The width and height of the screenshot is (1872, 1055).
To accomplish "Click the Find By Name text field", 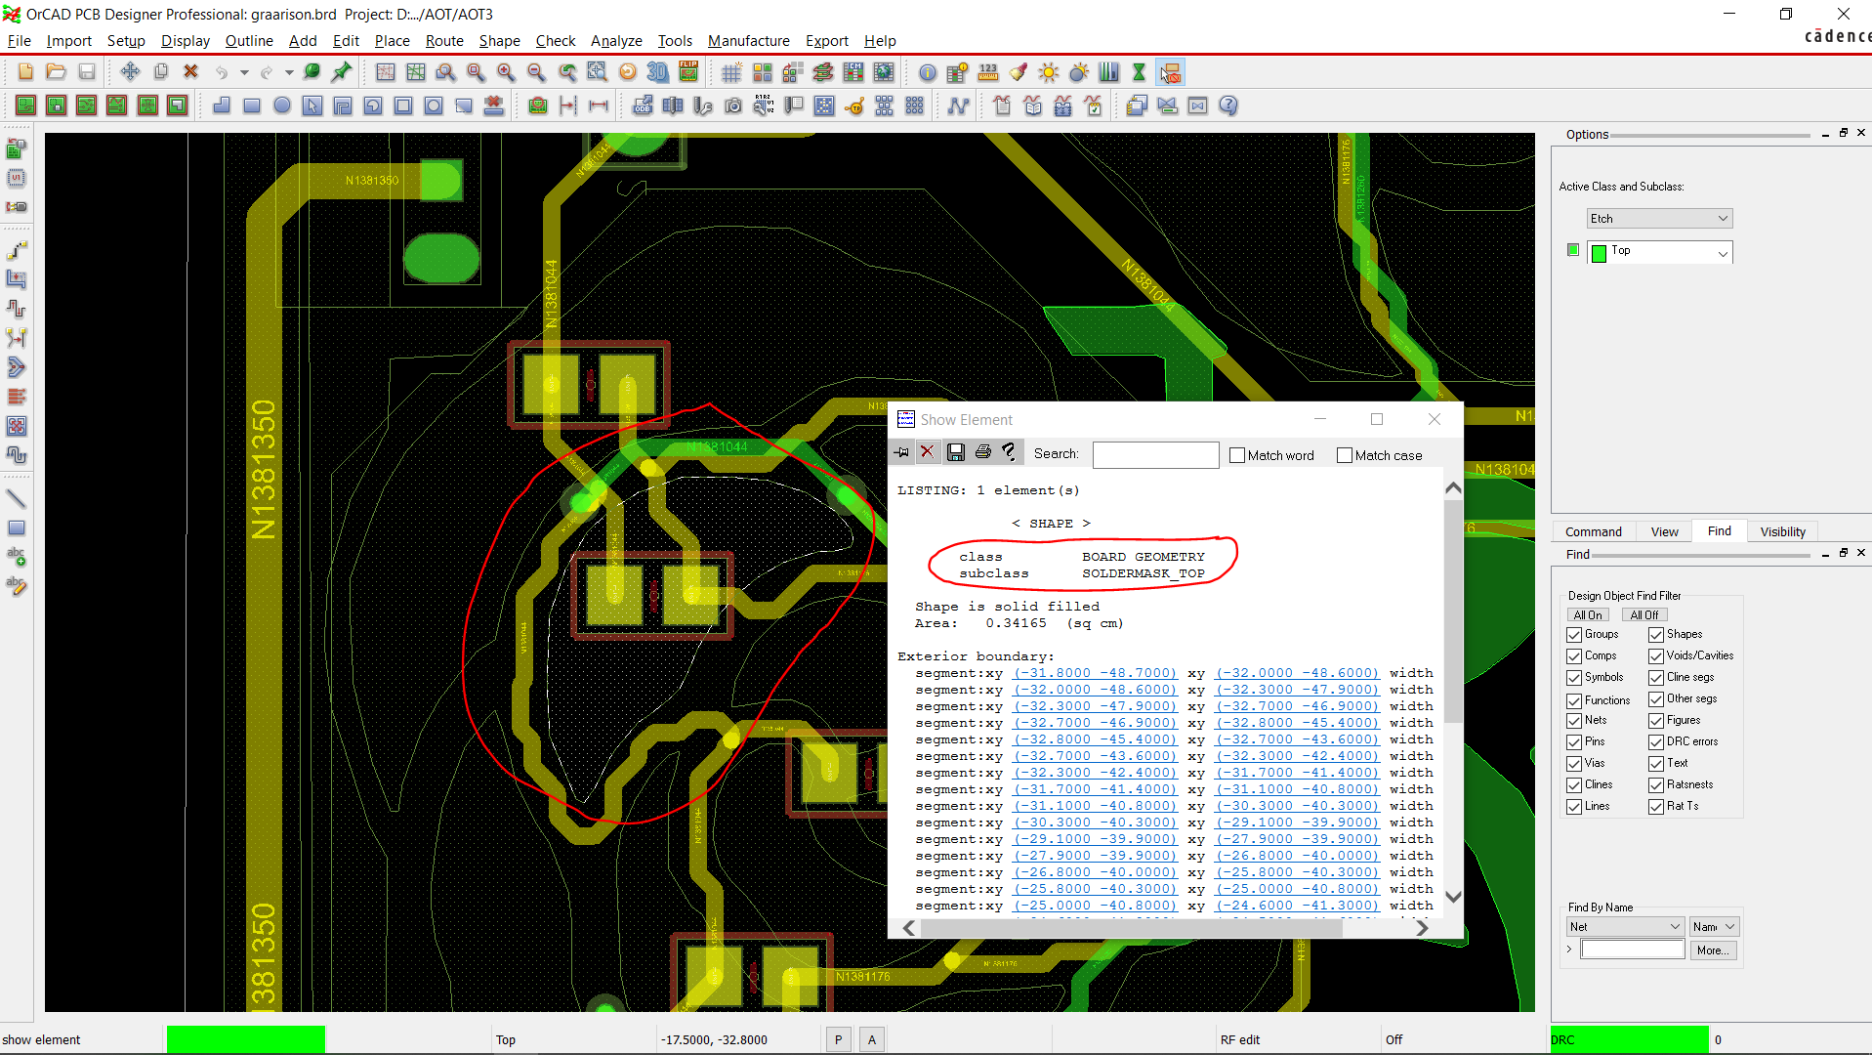I will pos(1633,949).
